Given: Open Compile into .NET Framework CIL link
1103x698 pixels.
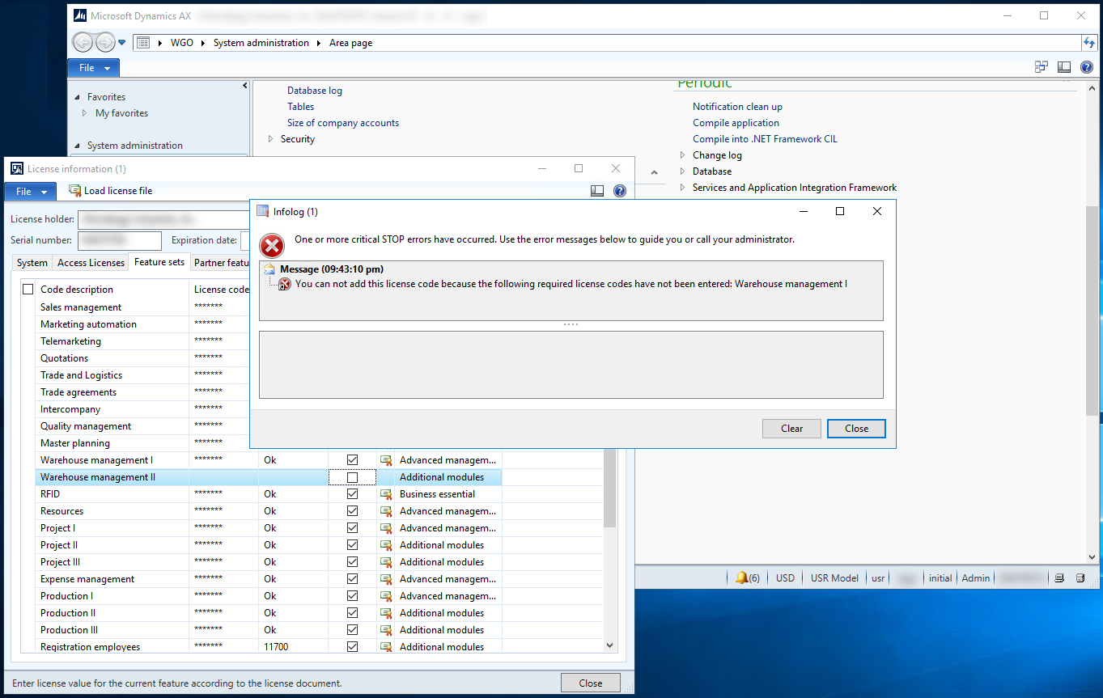Looking at the screenshot, I should coord(765,139).
